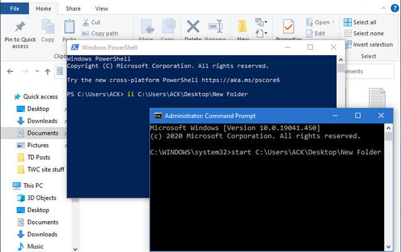Screen dimensions: 401x252
Task: Open the New item dropdown
Action: [261, 22]
